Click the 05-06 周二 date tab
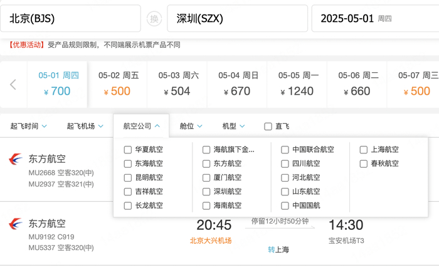 (358, 84)
